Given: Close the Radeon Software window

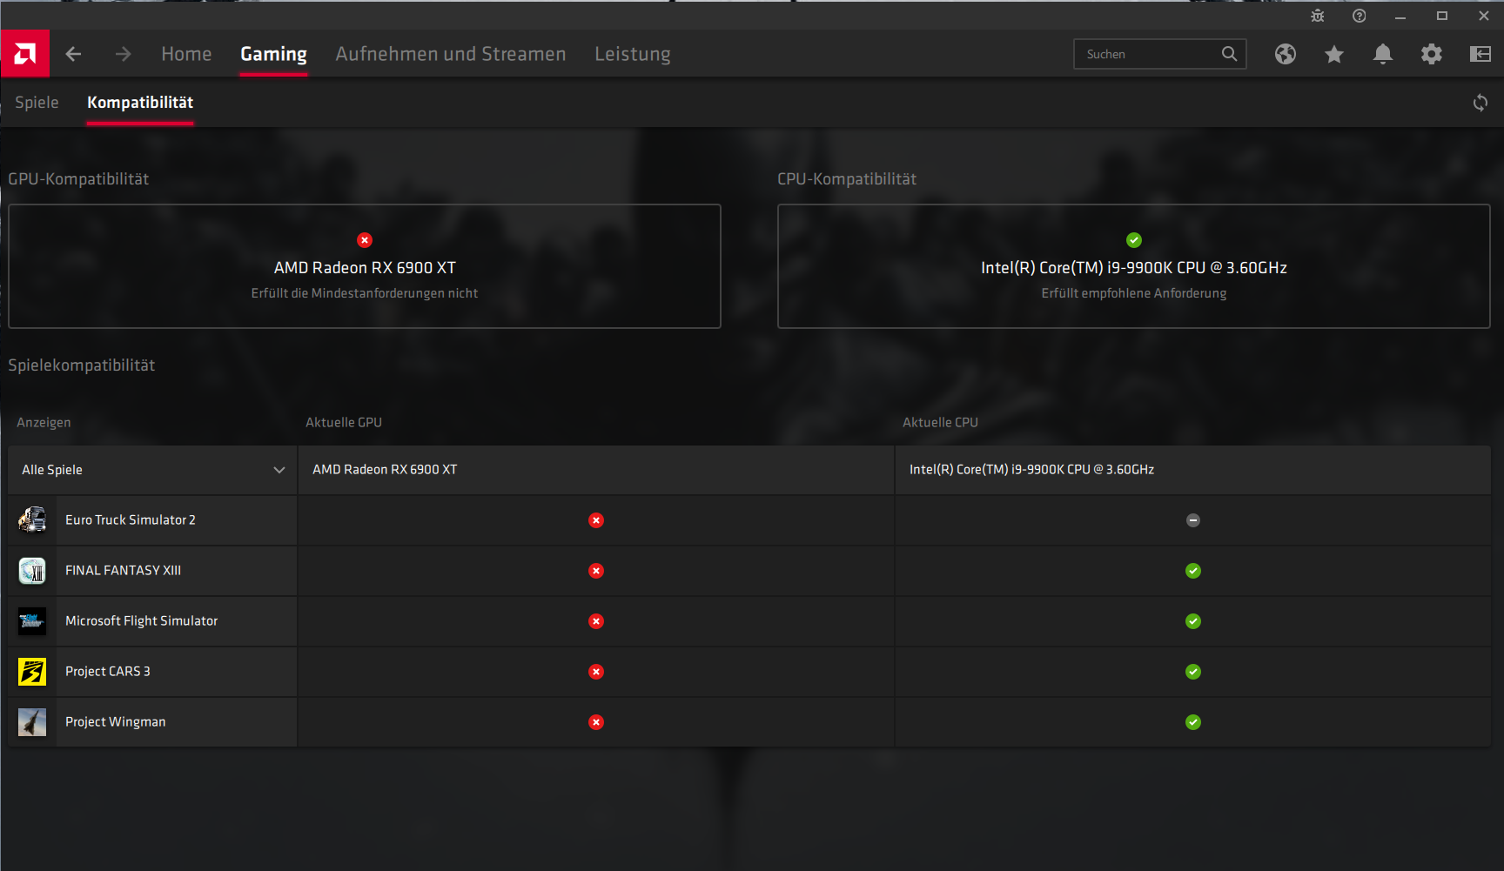Looking at the screenshot, I should [1484, 16].
